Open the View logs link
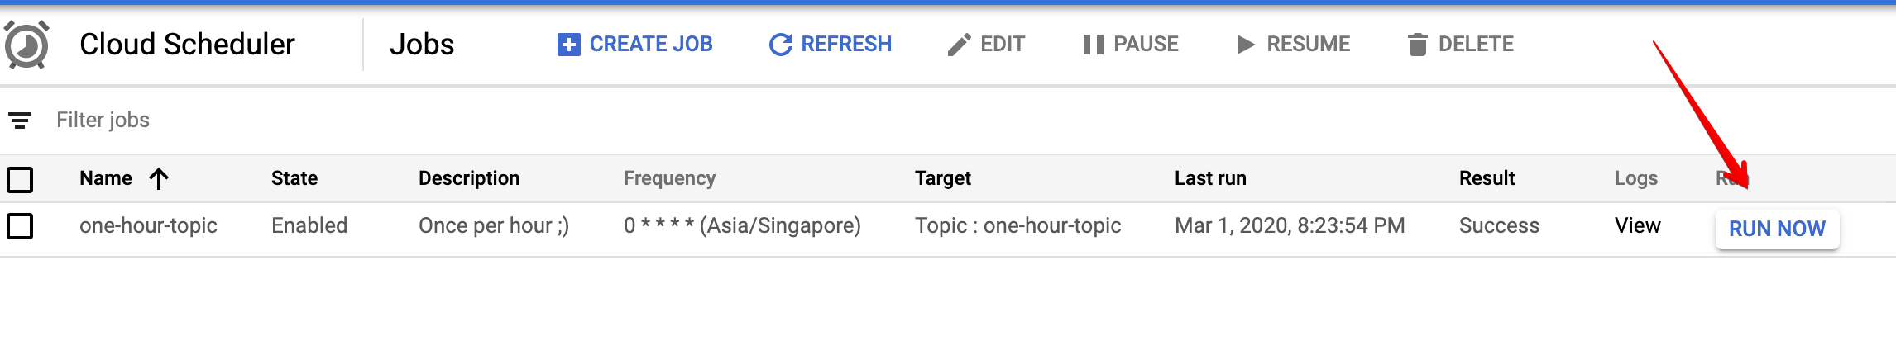The height and width of the screenshot is (350, 1896). 1637,226
